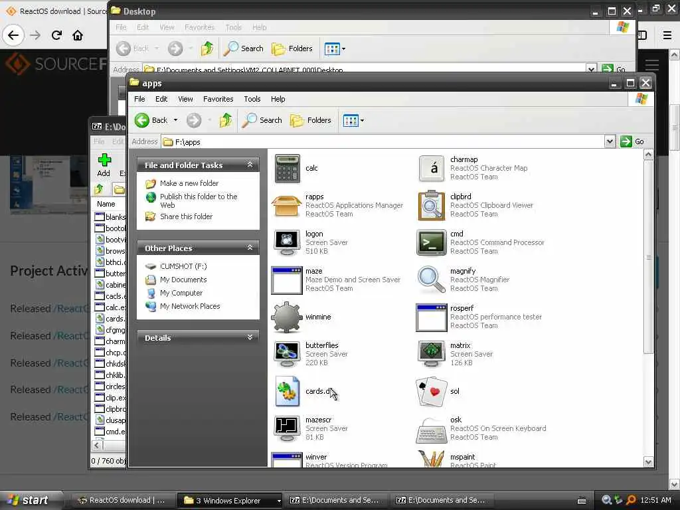Toggle the Folders pane in apps window

[311, 120]
